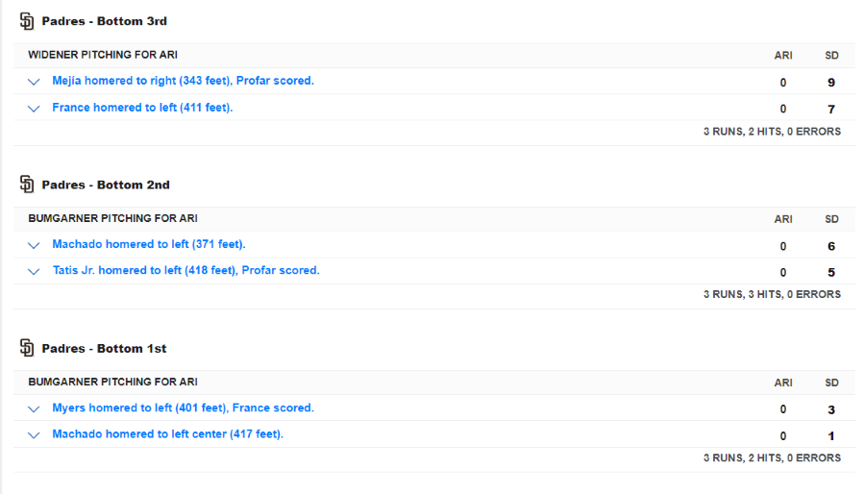Click SD score 6 in Machado 371 feet row
This screenshot has width=864, height=494.
coord(831,246)
